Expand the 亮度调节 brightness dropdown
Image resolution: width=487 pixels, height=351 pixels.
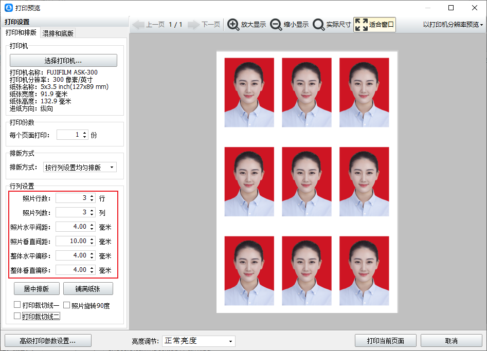click(x=199, y=341)
